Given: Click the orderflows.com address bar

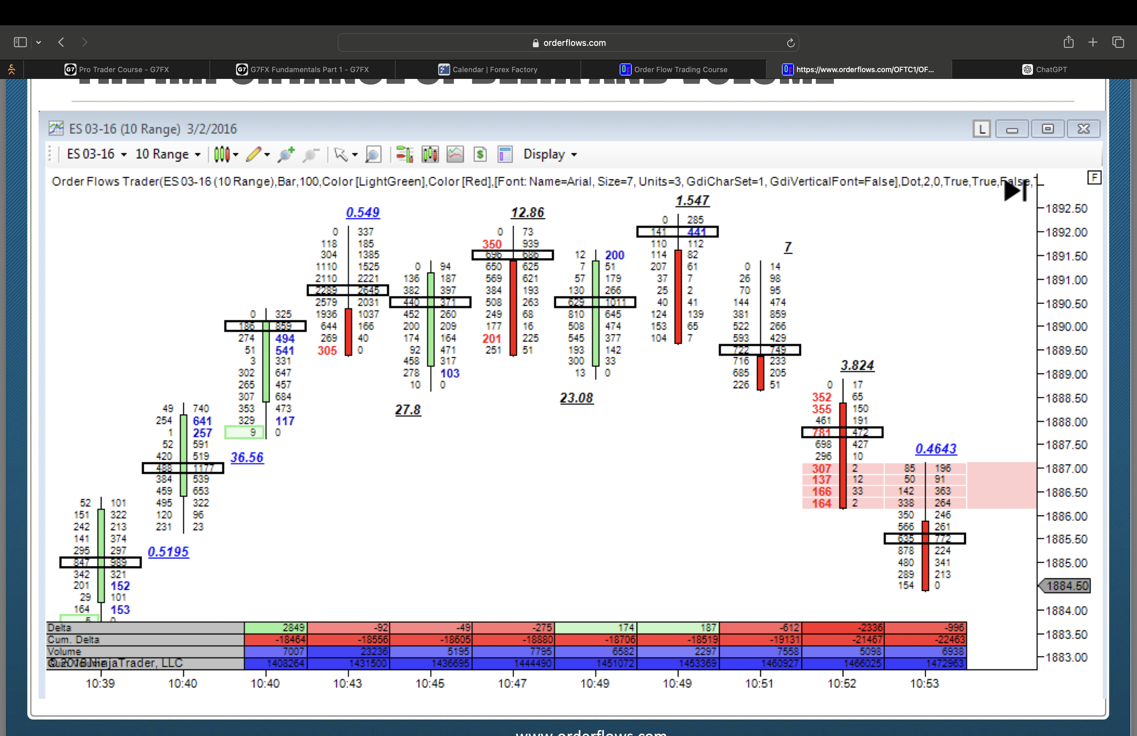Looking at the screenshot, I should pos(568,43).
